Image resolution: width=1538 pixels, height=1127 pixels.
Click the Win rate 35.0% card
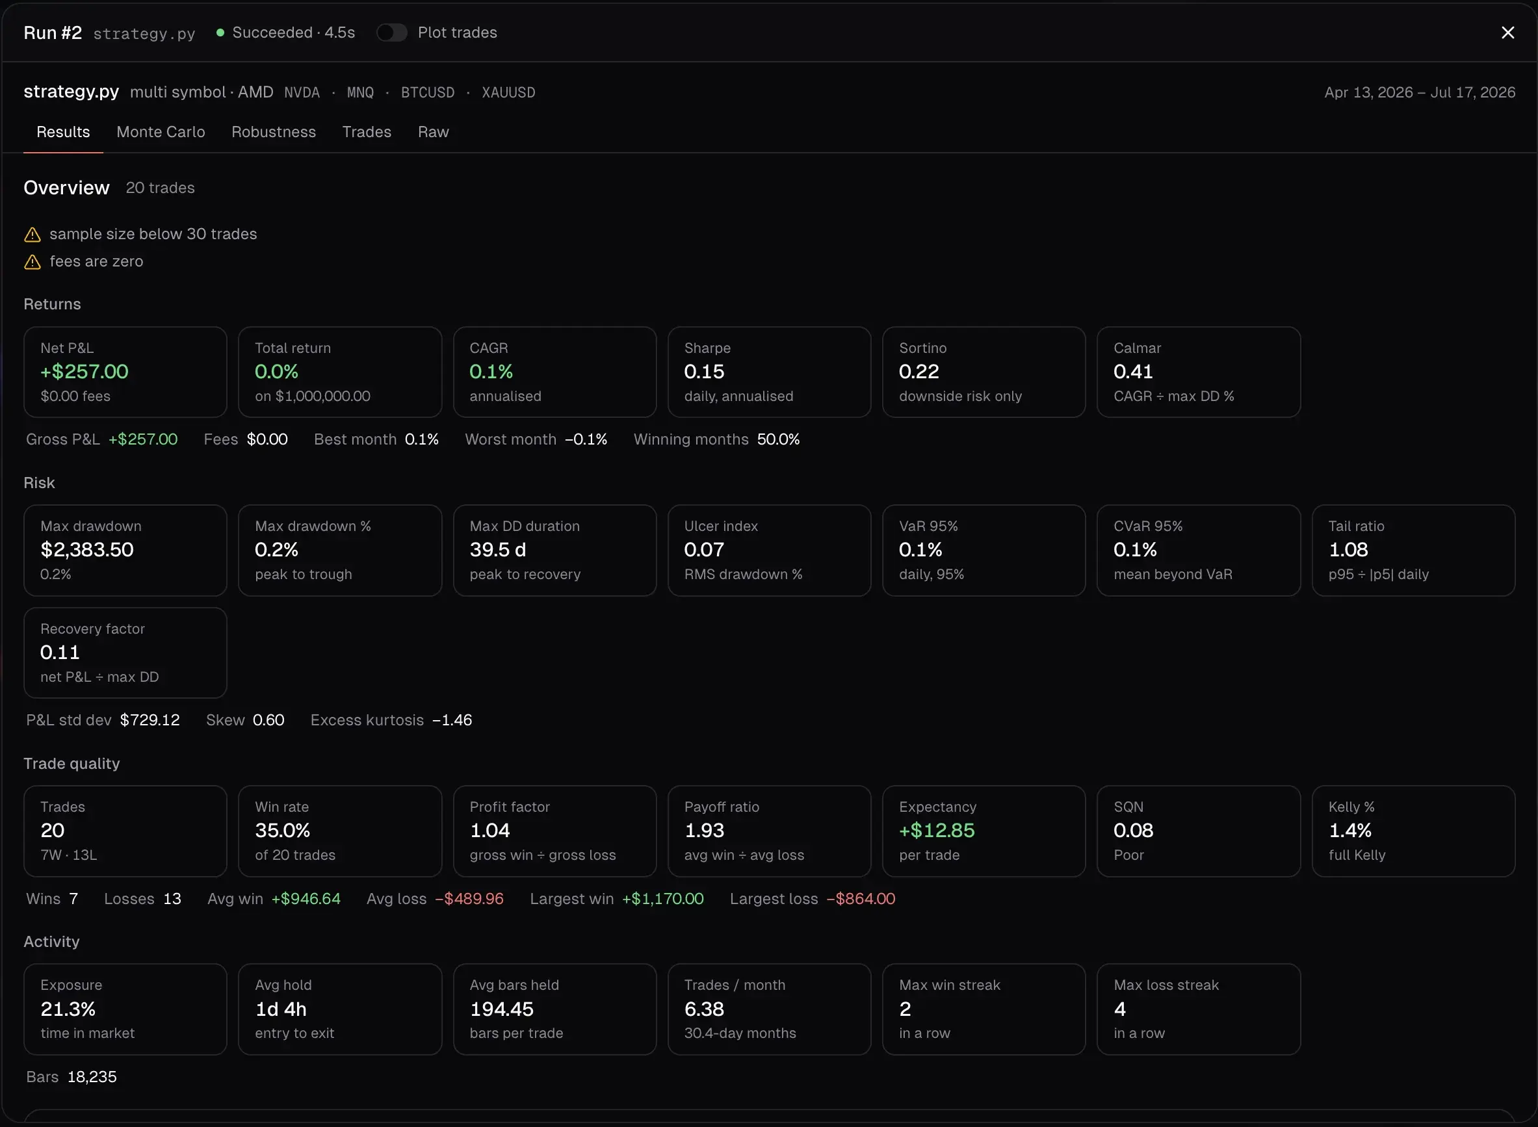[x=340, y=831]
